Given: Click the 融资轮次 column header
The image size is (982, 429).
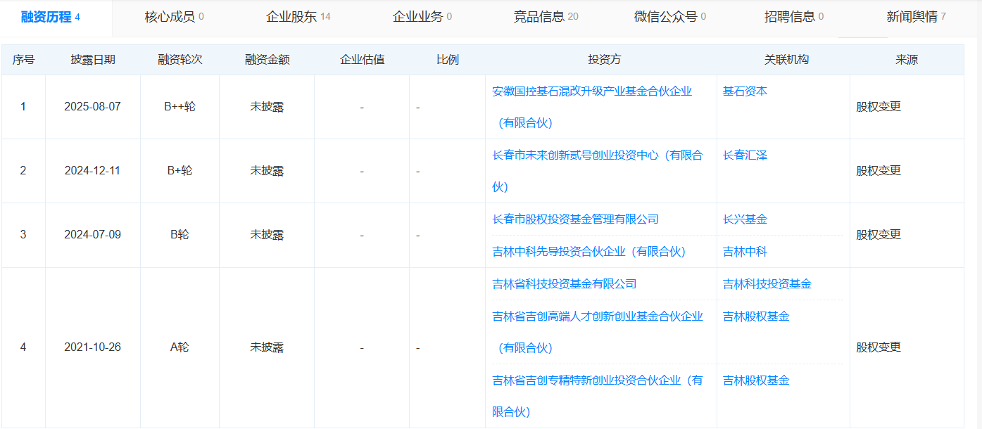Looking at the screenshot, I should pyautogui.click(x=180, y=60).
